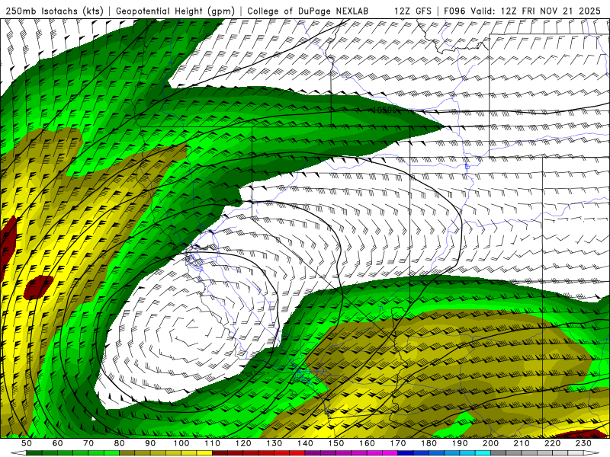Click the 50 value on the legend scale

pyautogui.click(x=27, y=443)
